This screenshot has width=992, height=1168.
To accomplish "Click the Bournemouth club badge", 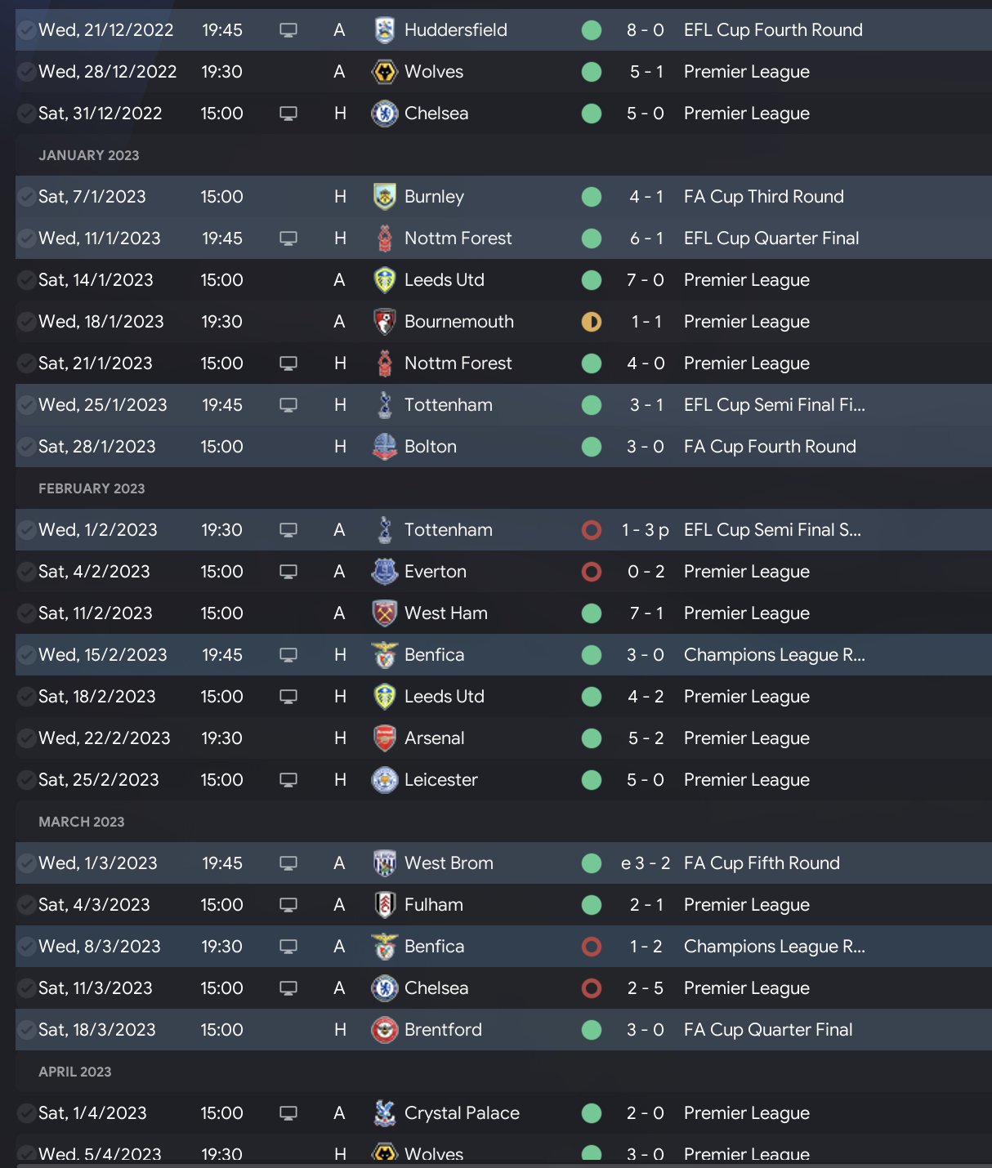I will (x=384, y=322).
